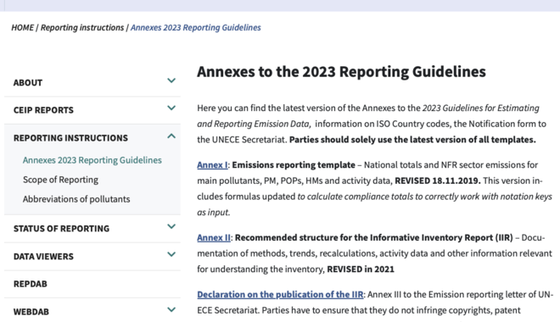This screenshot has height=322, width=560.
Task: Open the WEBDAB menu item
Action: pos(31,312)
